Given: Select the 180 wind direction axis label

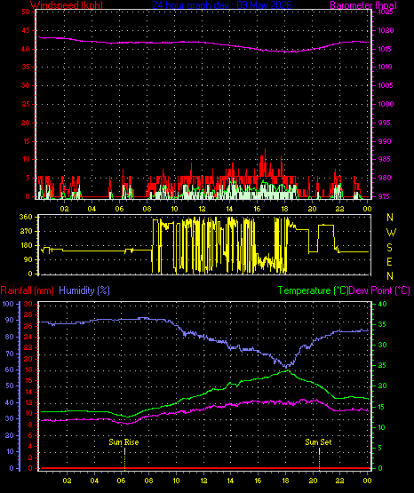Looking at the screenshot, I should (26, 245).
